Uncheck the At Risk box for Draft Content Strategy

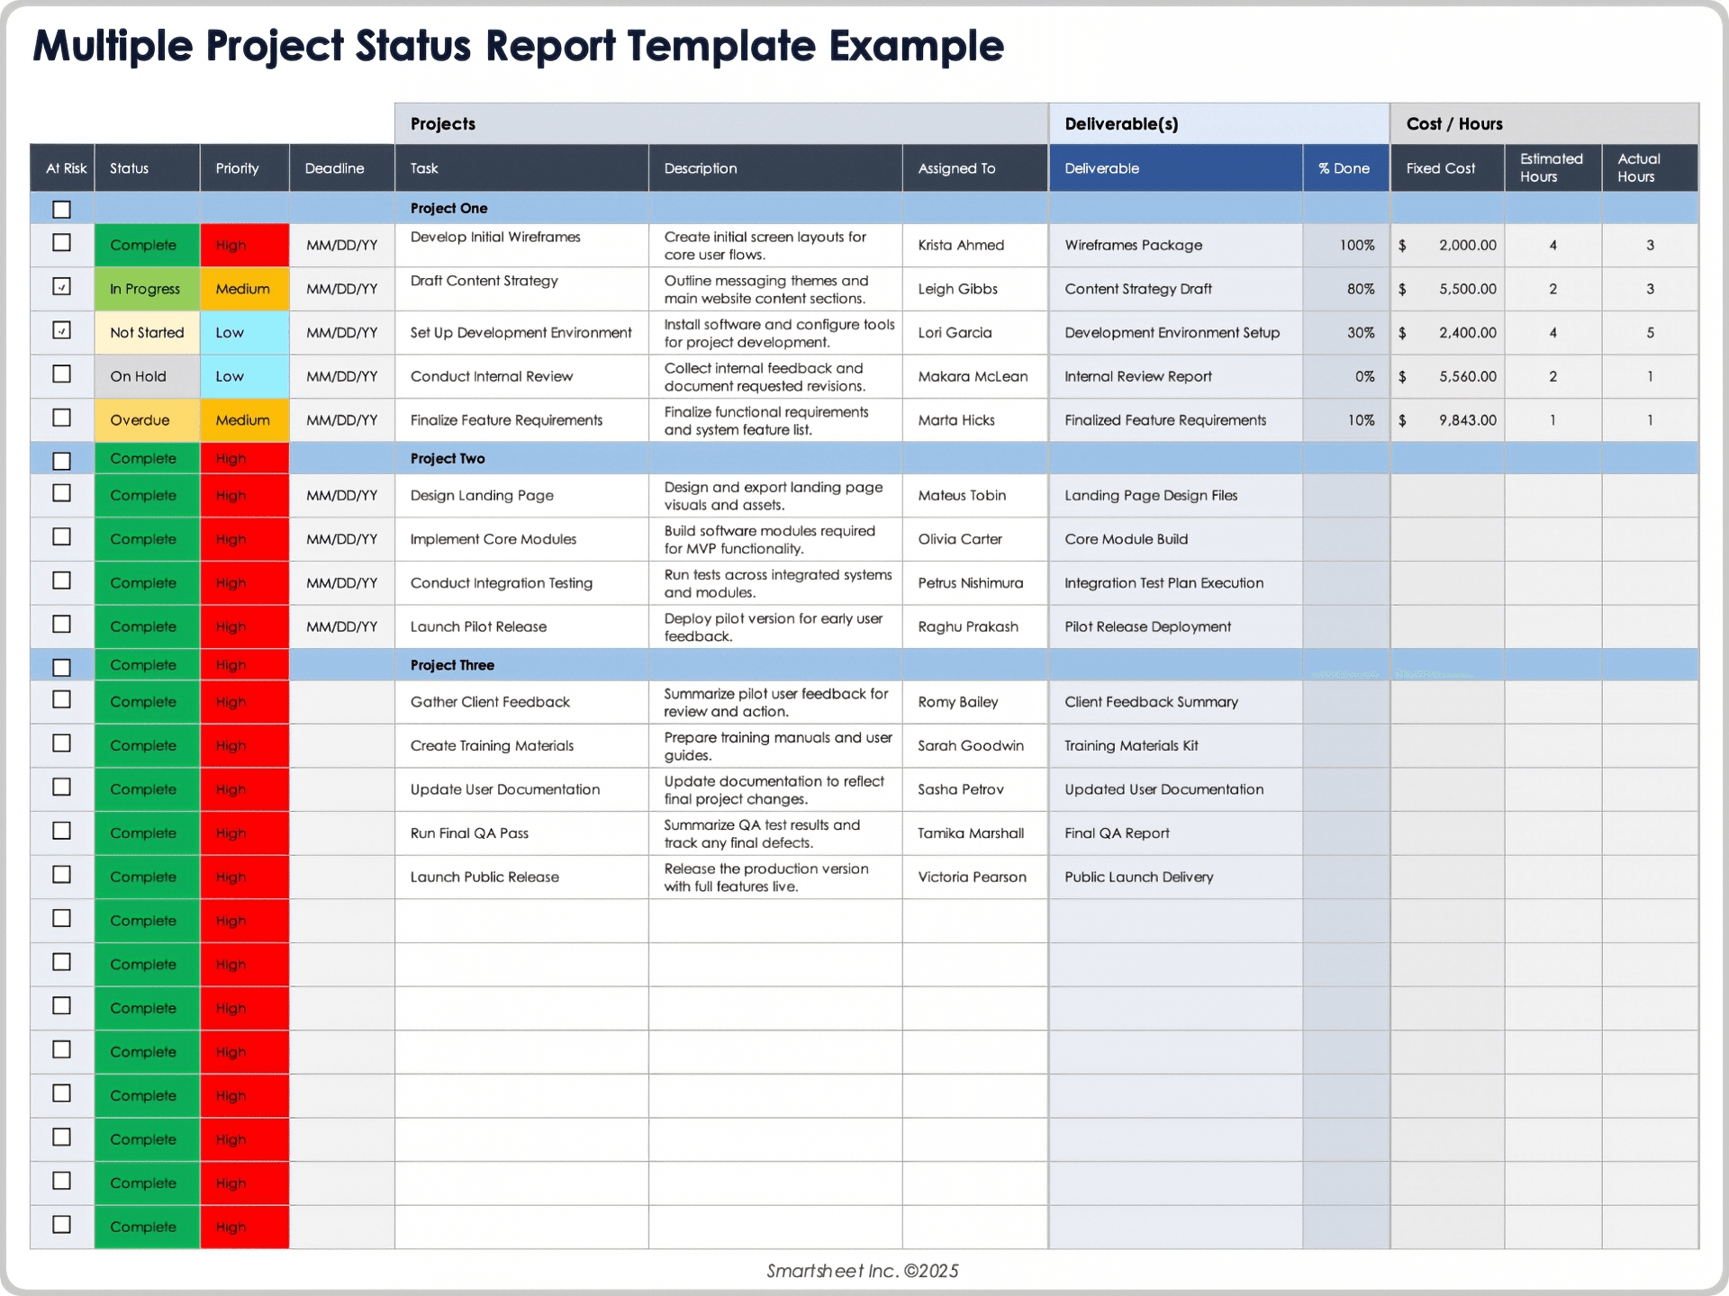click(x=61, y=286)
